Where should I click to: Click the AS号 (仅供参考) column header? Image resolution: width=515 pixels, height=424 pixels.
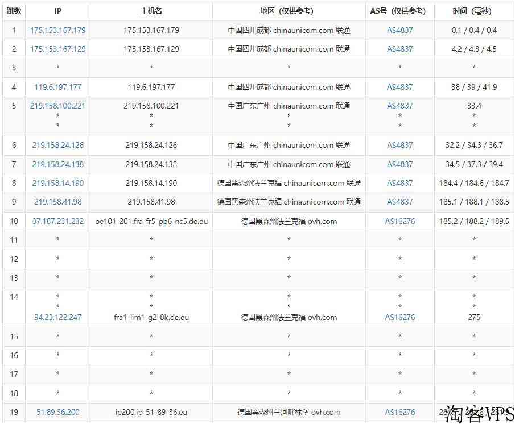398,11
